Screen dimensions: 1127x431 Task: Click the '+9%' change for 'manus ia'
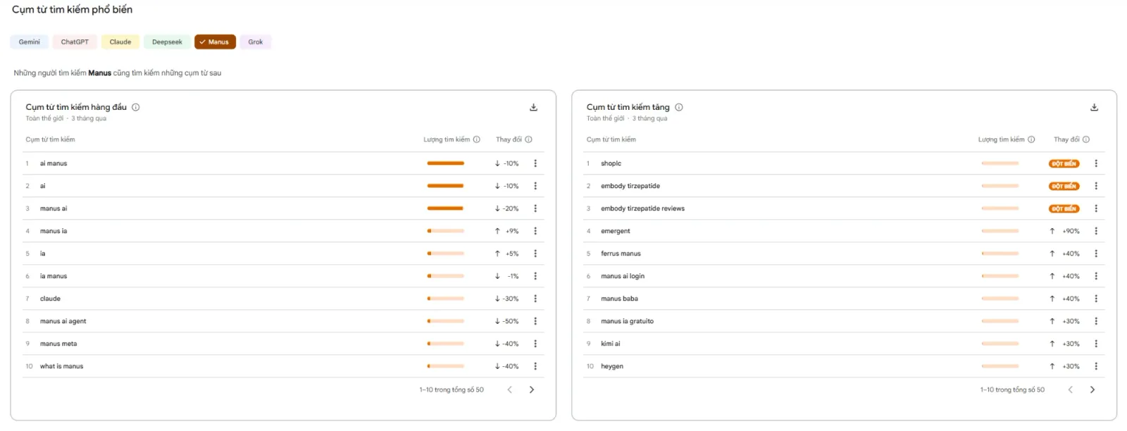(512, 231)
